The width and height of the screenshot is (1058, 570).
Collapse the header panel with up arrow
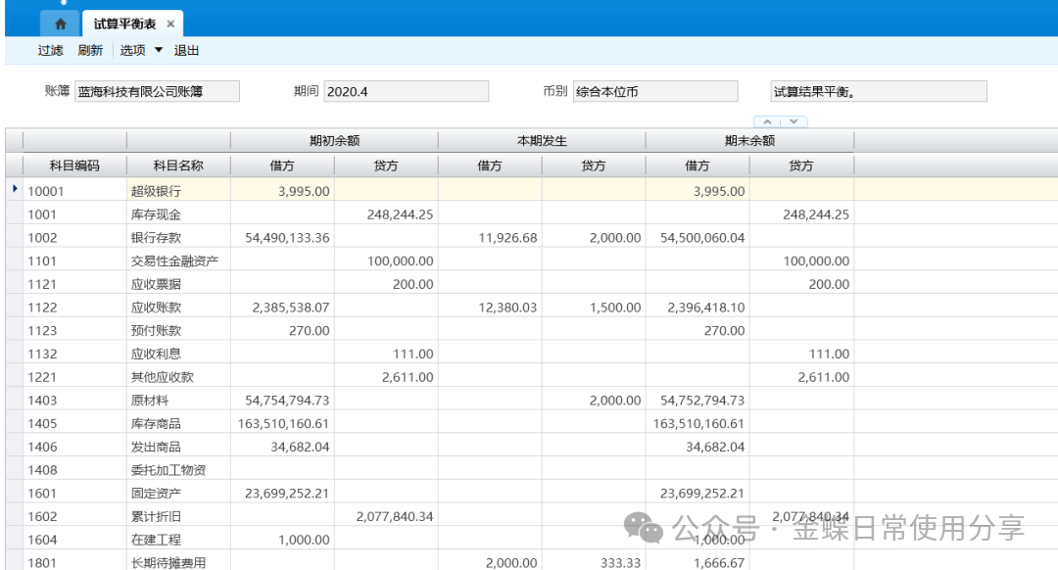pyautogui.click(x=767, y=122)
